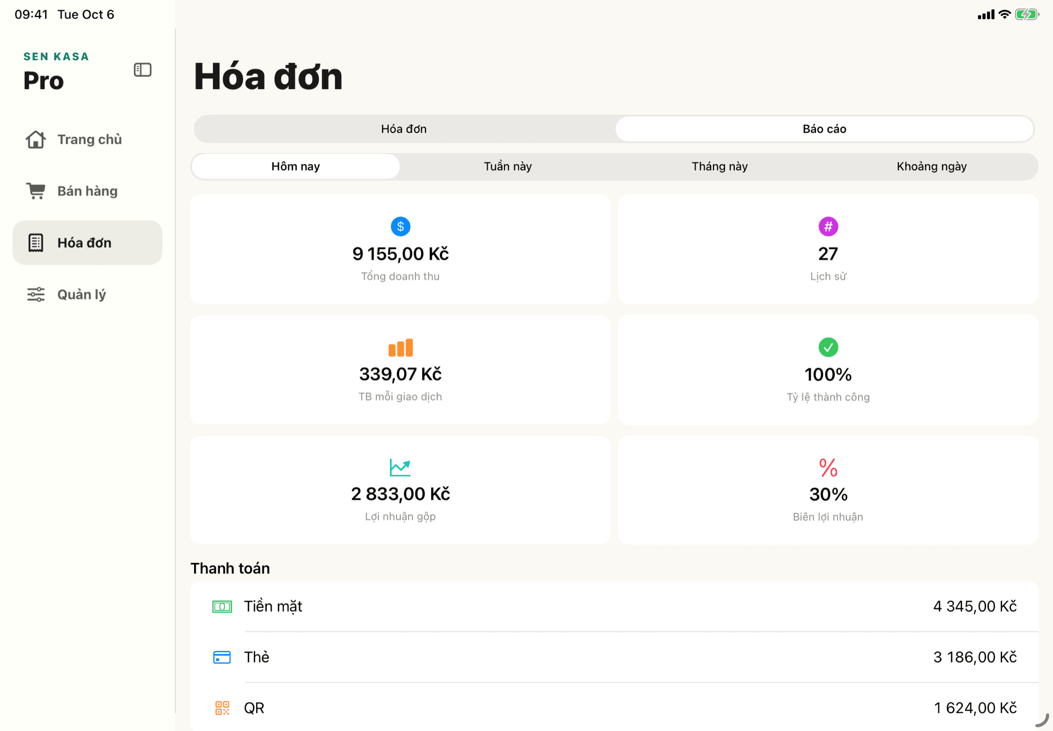
Task: Switch period to Tháng này
Action: click(720, 166)
